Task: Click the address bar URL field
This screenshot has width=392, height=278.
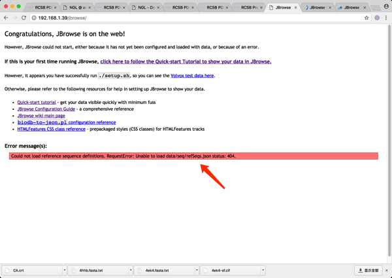Action: click(x=197, y=18)
